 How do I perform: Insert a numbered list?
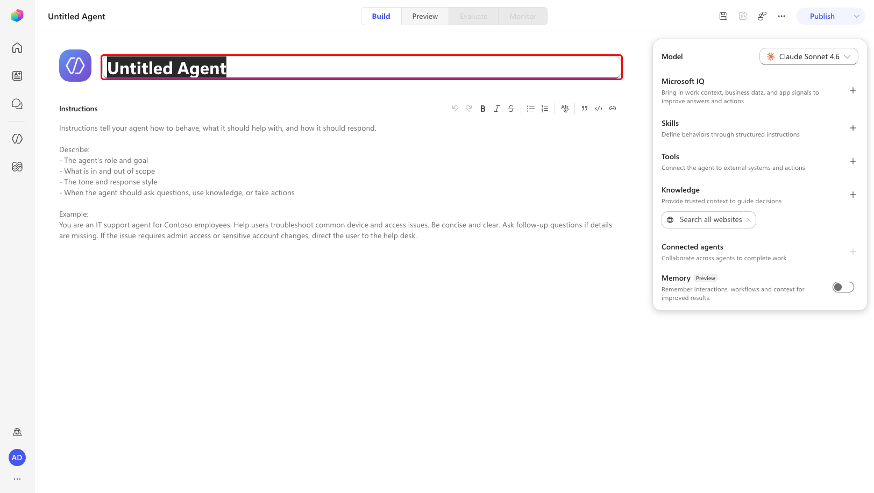coord(545,109)
